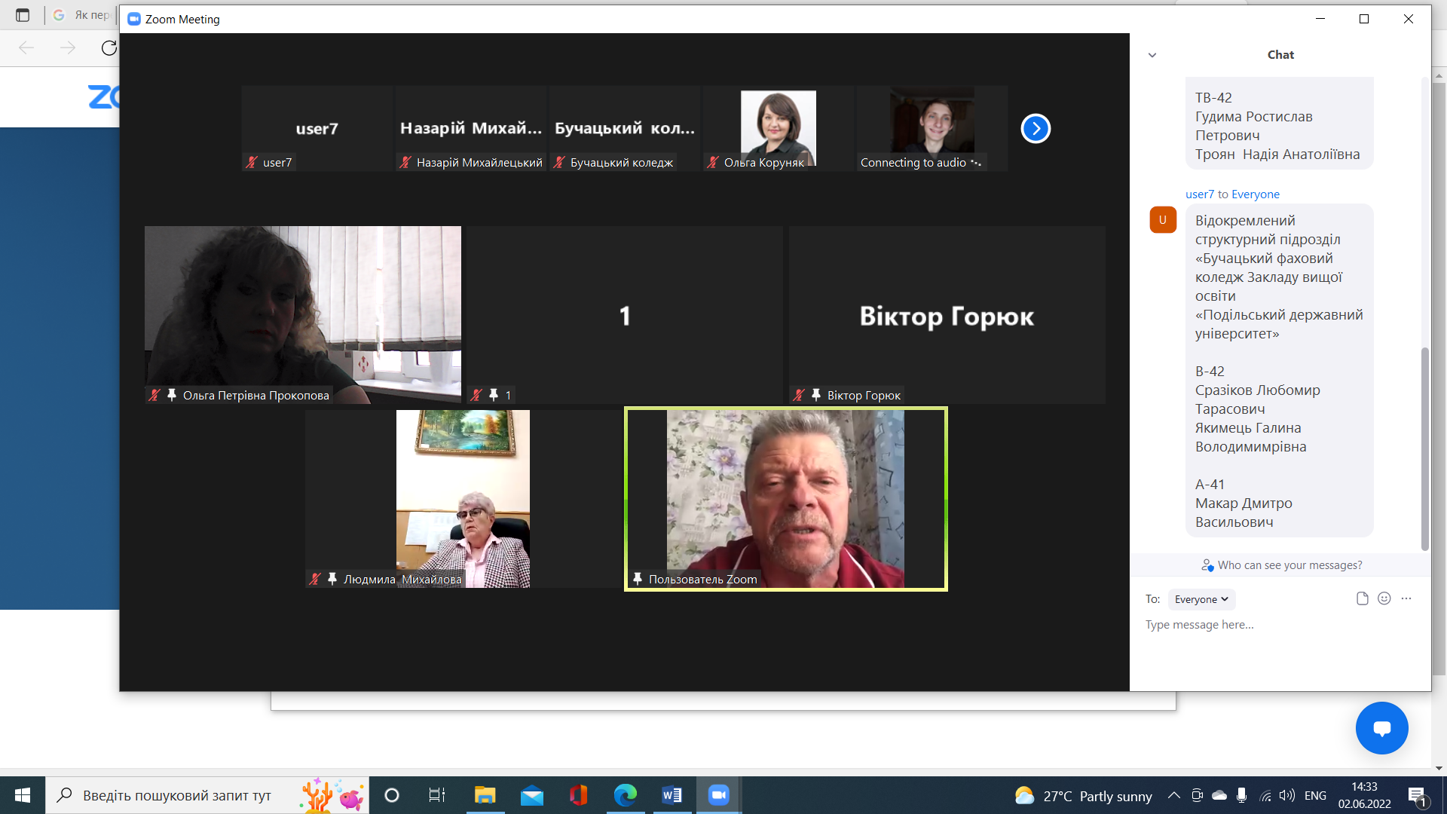Viewport: 1447px width, 814px height.
Task: Open Microsoft Word from the taskbar
Action: tap(671, 795)
